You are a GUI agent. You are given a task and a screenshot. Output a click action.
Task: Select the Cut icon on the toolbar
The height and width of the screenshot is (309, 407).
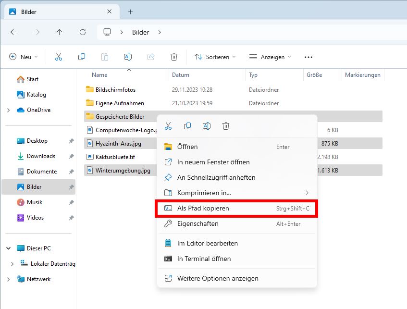[59, 56]
